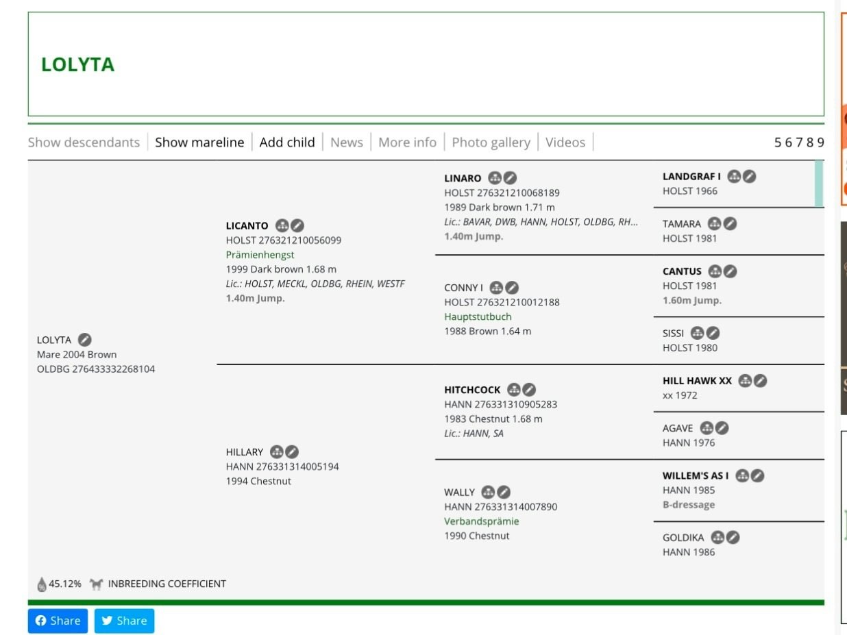The height and width of the screenshot is (635, 847).
Task: Open the pedigree tree icon for LICANTO
Action: [282, 225]
